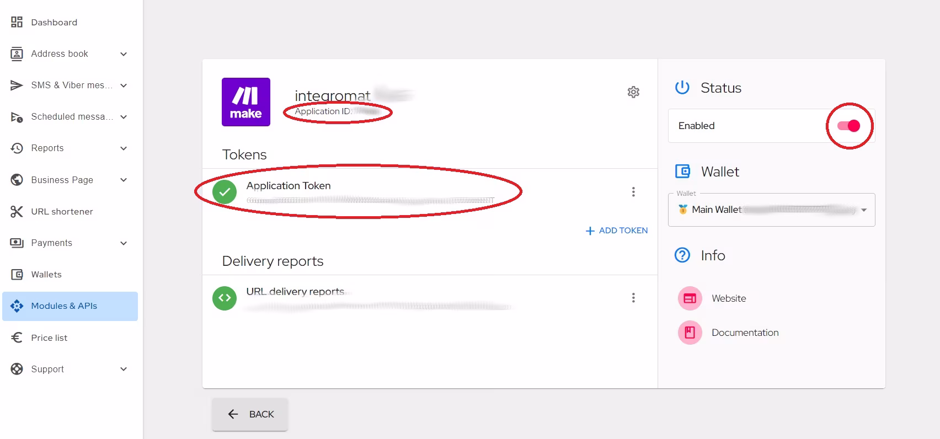The image size is (940, 439).
Task: Click the green Application Token checkmark
Action: click(225, 192)
